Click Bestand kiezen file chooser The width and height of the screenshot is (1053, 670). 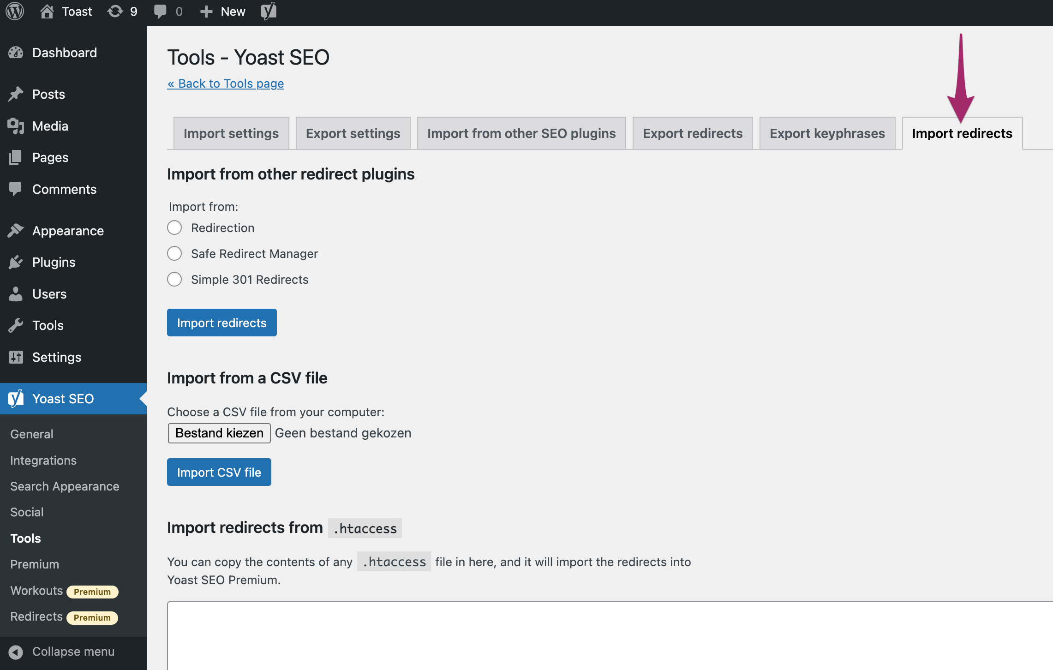pyautogui.click(x=219, y=433)
